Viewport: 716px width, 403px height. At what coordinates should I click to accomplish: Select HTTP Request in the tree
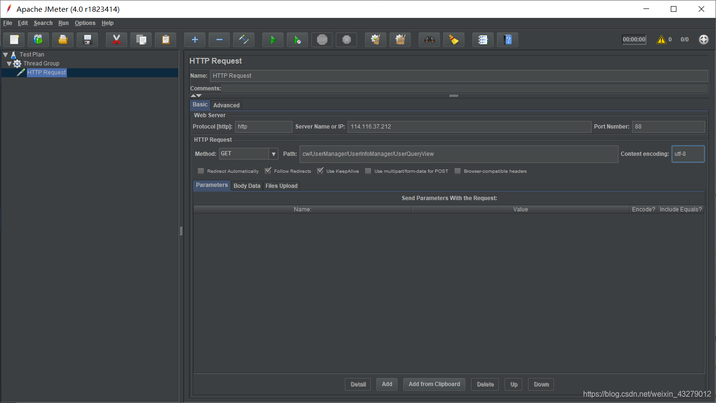47,73
